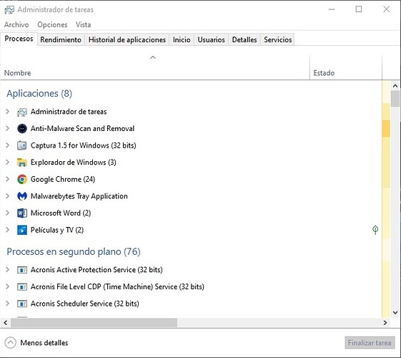
Task: Click the horizontal scrollbar left arrow
Action: (x=6, y=323)
